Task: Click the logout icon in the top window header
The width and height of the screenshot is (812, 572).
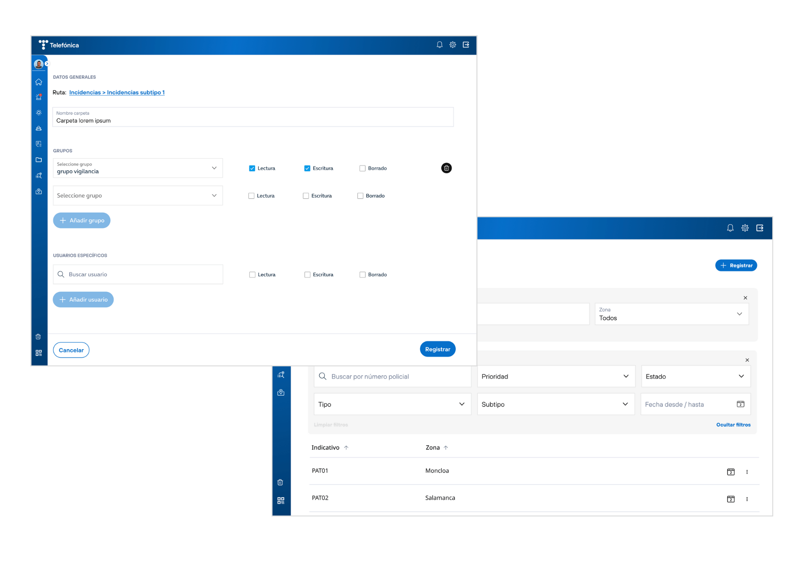Action: [466, 45]
